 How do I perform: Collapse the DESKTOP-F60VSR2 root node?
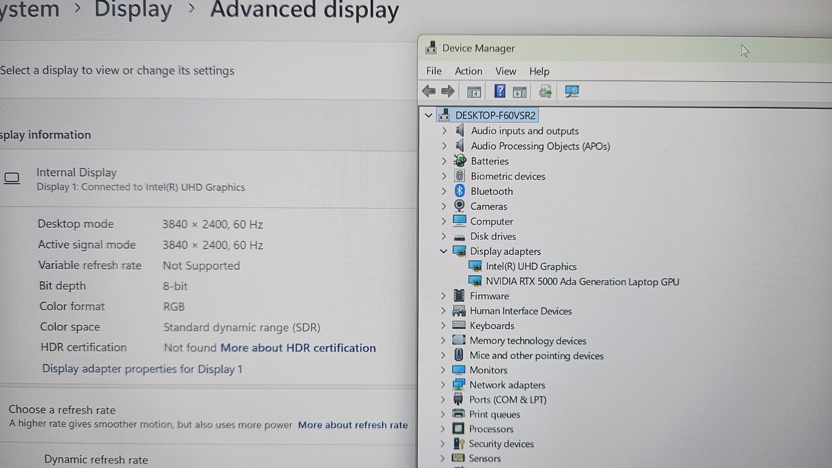pyautogui.click(x=428, y=115)
